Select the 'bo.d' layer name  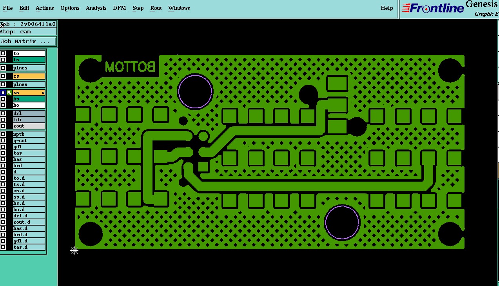coord(29,209)
